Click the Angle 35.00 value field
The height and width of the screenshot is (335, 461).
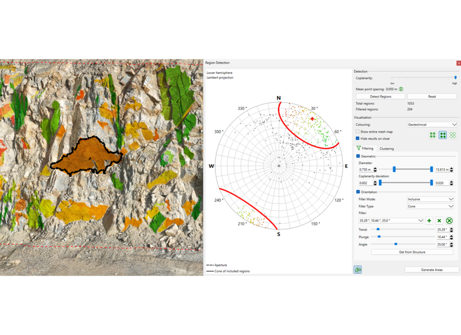click(443, 244)
